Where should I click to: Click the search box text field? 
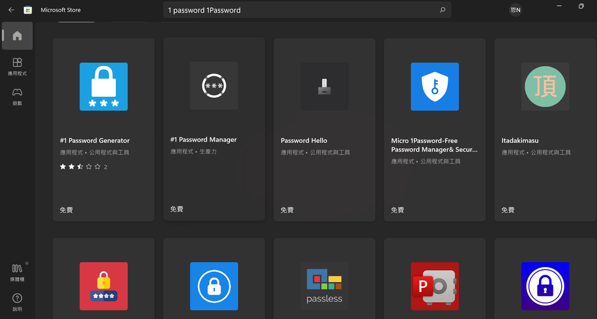[299, 10]
